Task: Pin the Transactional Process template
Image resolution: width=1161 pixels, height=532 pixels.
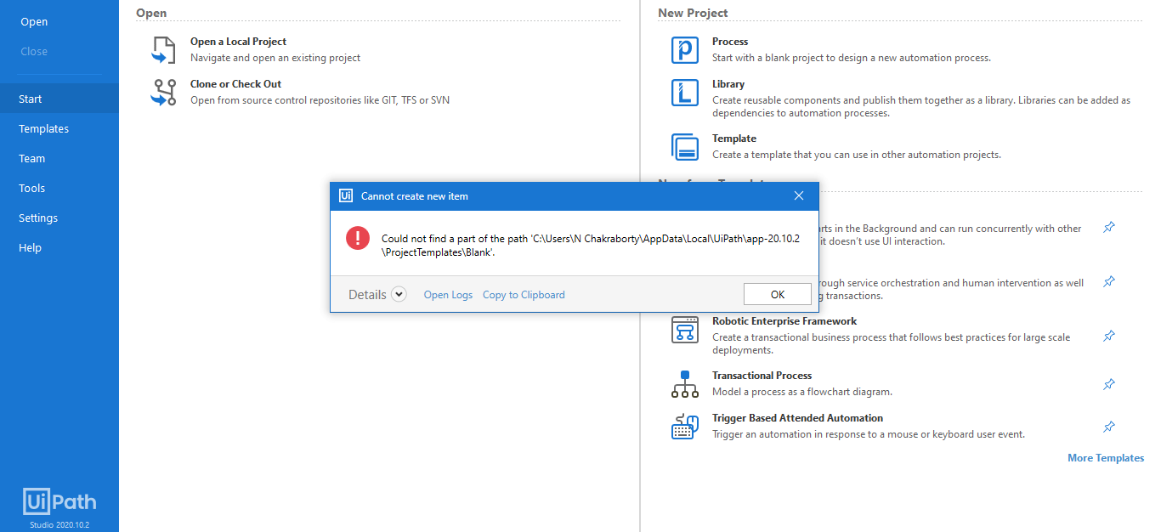Action: (x=1109, y=384)
